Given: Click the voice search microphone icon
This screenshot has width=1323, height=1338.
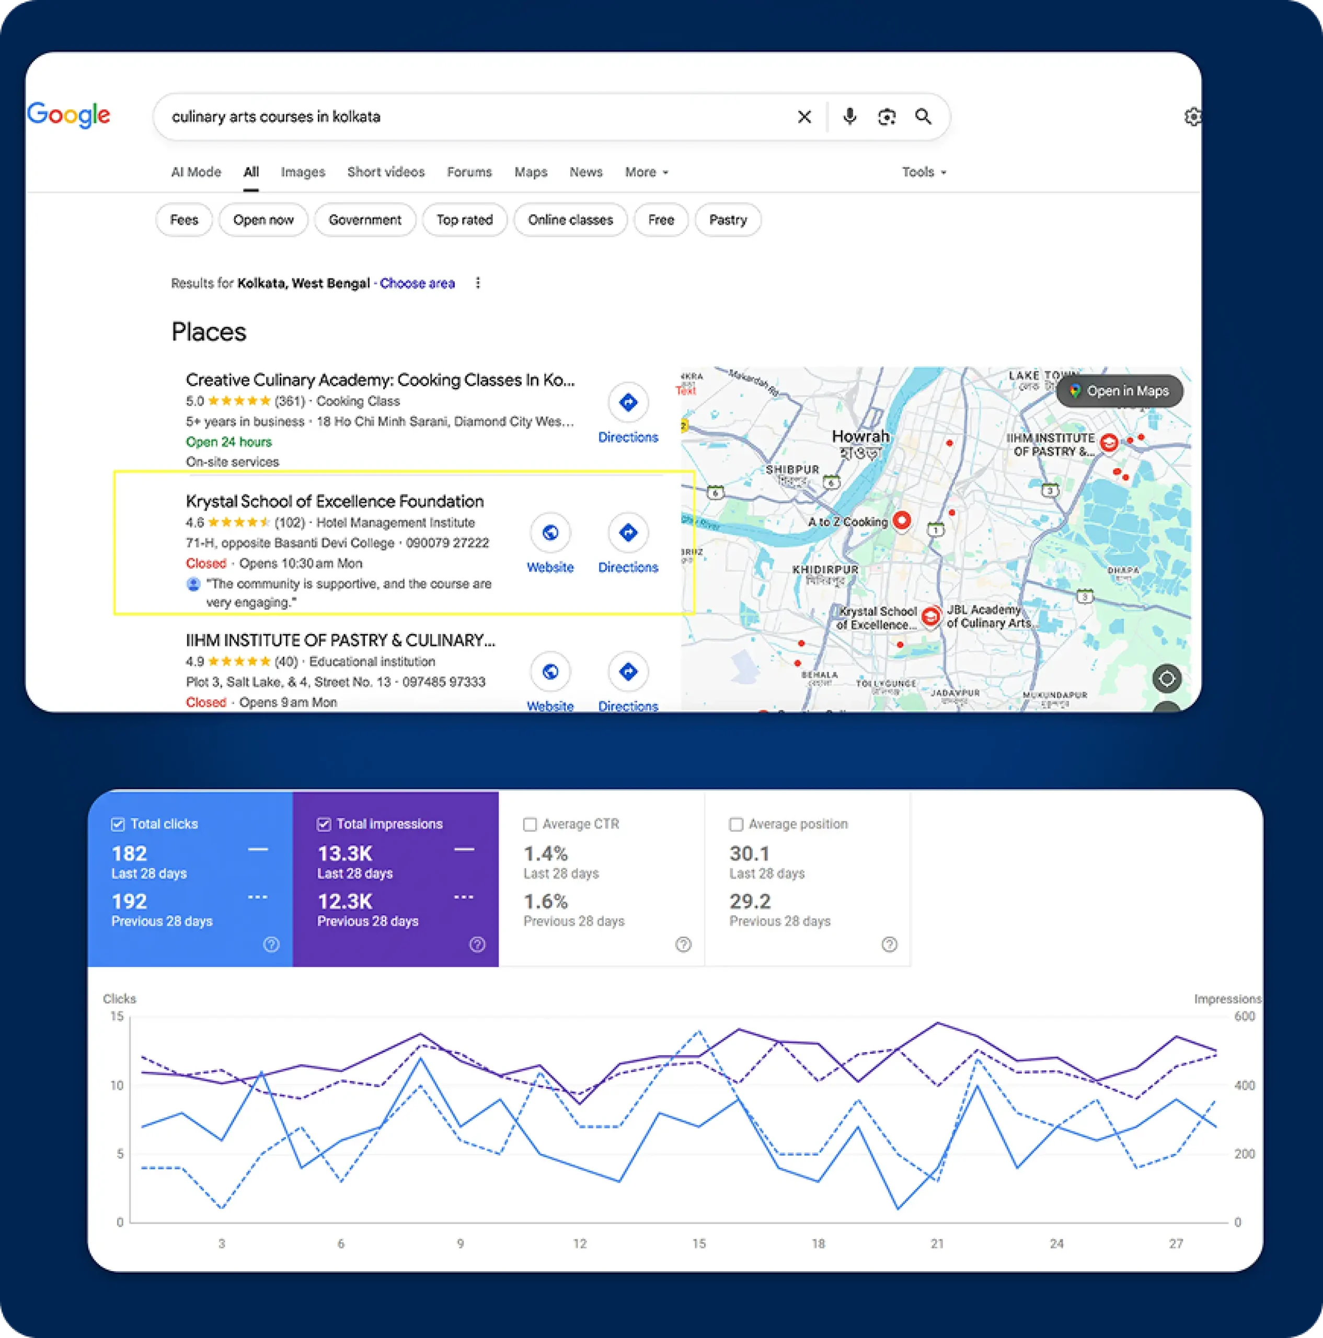Looking at the screenshot, I should [850, 117].
